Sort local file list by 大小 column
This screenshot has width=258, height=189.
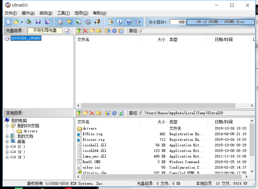pyautogui.click(x=154, y=122)
